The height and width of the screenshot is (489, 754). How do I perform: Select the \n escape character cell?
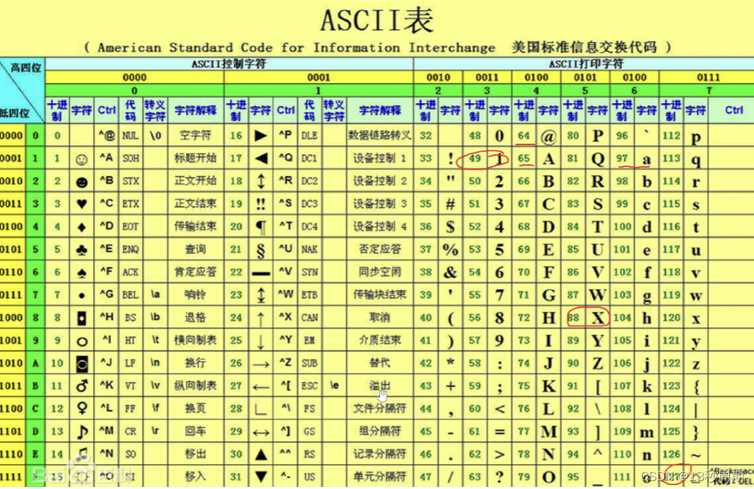pos(155,363)
